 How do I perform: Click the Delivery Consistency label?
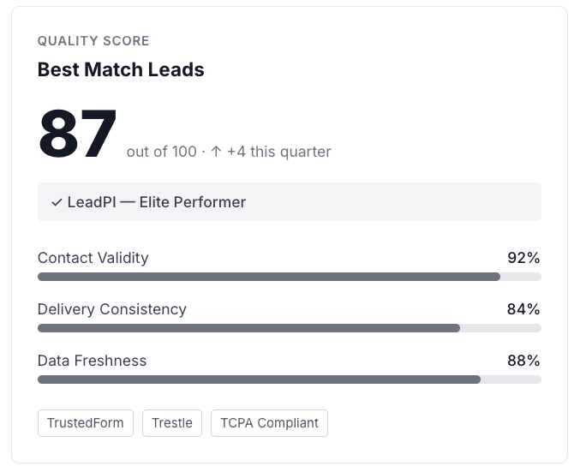click(x=111, y=309)
